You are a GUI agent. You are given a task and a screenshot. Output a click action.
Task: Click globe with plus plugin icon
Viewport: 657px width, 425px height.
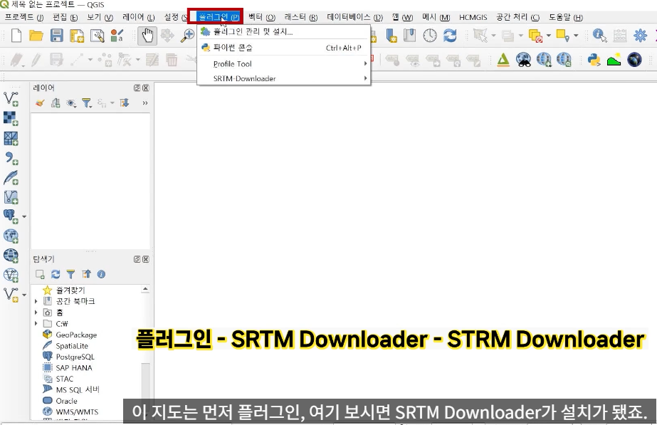pos(543,60)
